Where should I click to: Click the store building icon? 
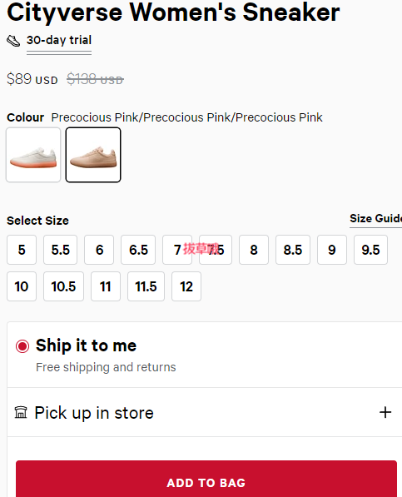pyautogui.click(x=21, y=412)
